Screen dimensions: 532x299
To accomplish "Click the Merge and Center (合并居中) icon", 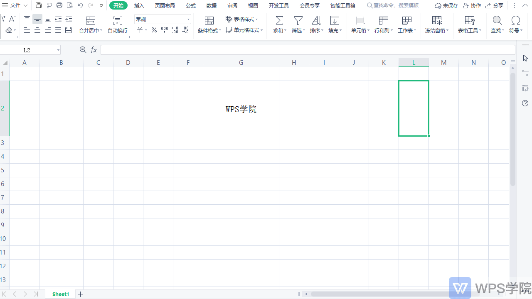I will coord(90,24).
